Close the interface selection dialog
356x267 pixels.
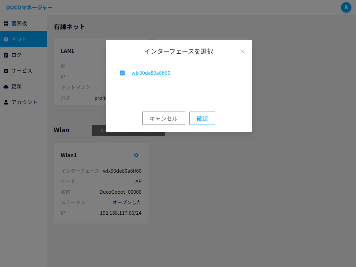click(242, 51)
